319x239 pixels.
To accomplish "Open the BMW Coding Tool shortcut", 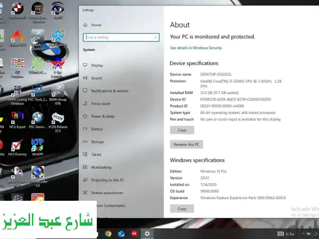I will (18, 177).
